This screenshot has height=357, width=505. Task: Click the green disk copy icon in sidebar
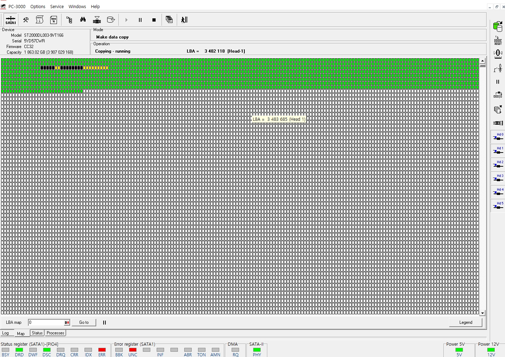point(498,26)
